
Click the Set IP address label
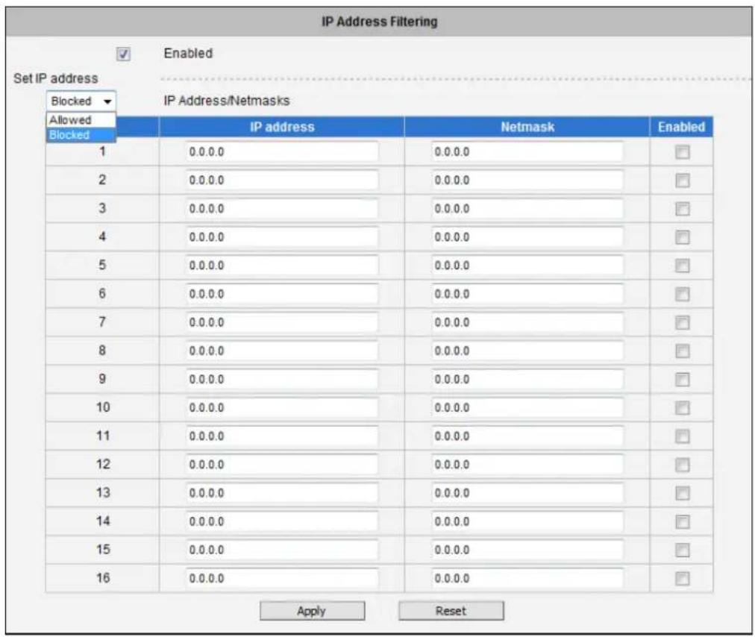[56, 78]
